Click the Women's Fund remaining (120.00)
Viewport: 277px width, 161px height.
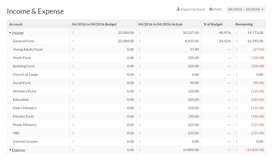pyautogui.click(x=258, y=91)
